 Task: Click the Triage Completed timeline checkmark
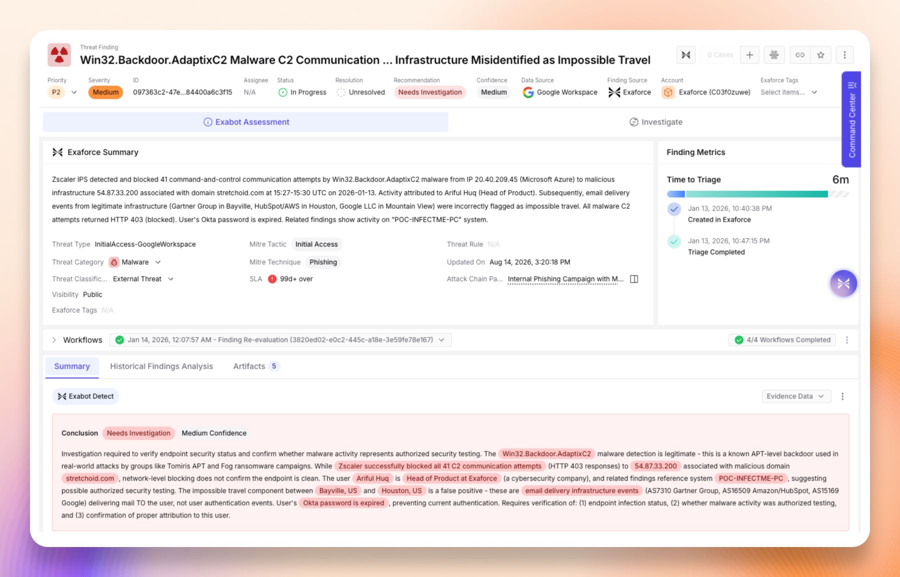coord(674,242)
